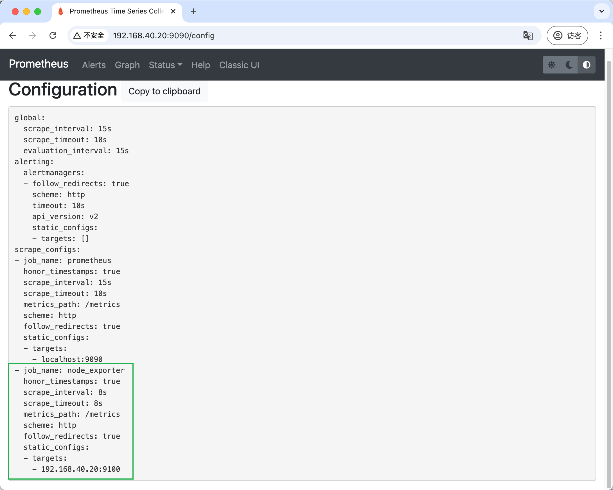The height and width of the screenshot is (490, 613).
Task: Open Chrome three-dot menu
Action: (x=601, y=35)
